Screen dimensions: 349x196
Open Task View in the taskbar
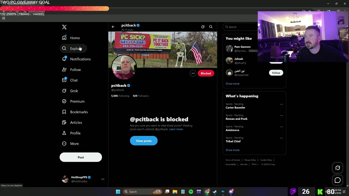tap(167, 192)
